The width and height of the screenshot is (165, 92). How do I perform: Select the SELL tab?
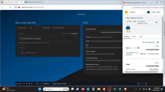(37, 28)
